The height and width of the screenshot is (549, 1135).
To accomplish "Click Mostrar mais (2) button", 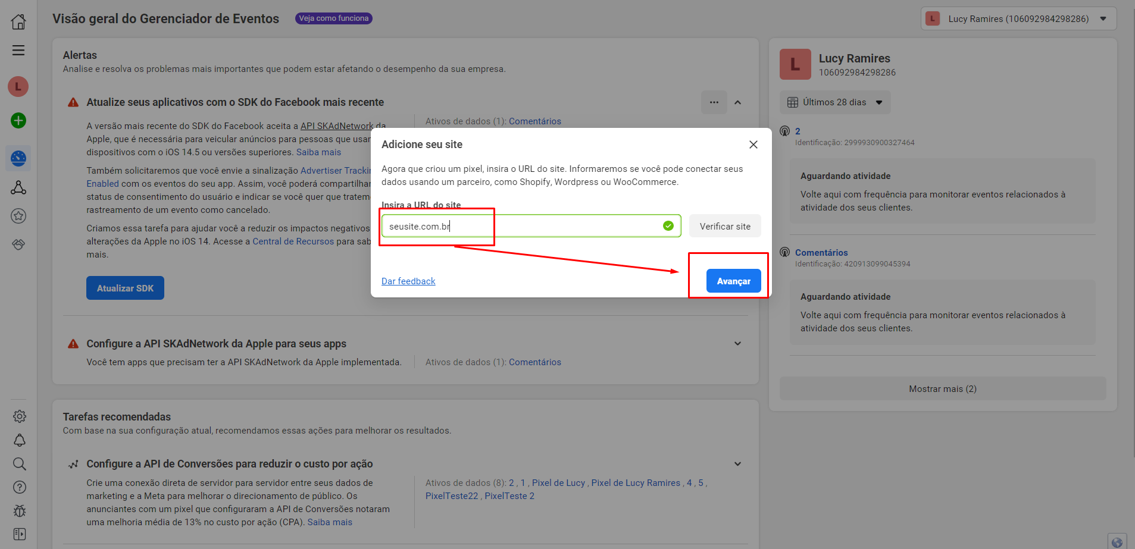I will (943, 389).
